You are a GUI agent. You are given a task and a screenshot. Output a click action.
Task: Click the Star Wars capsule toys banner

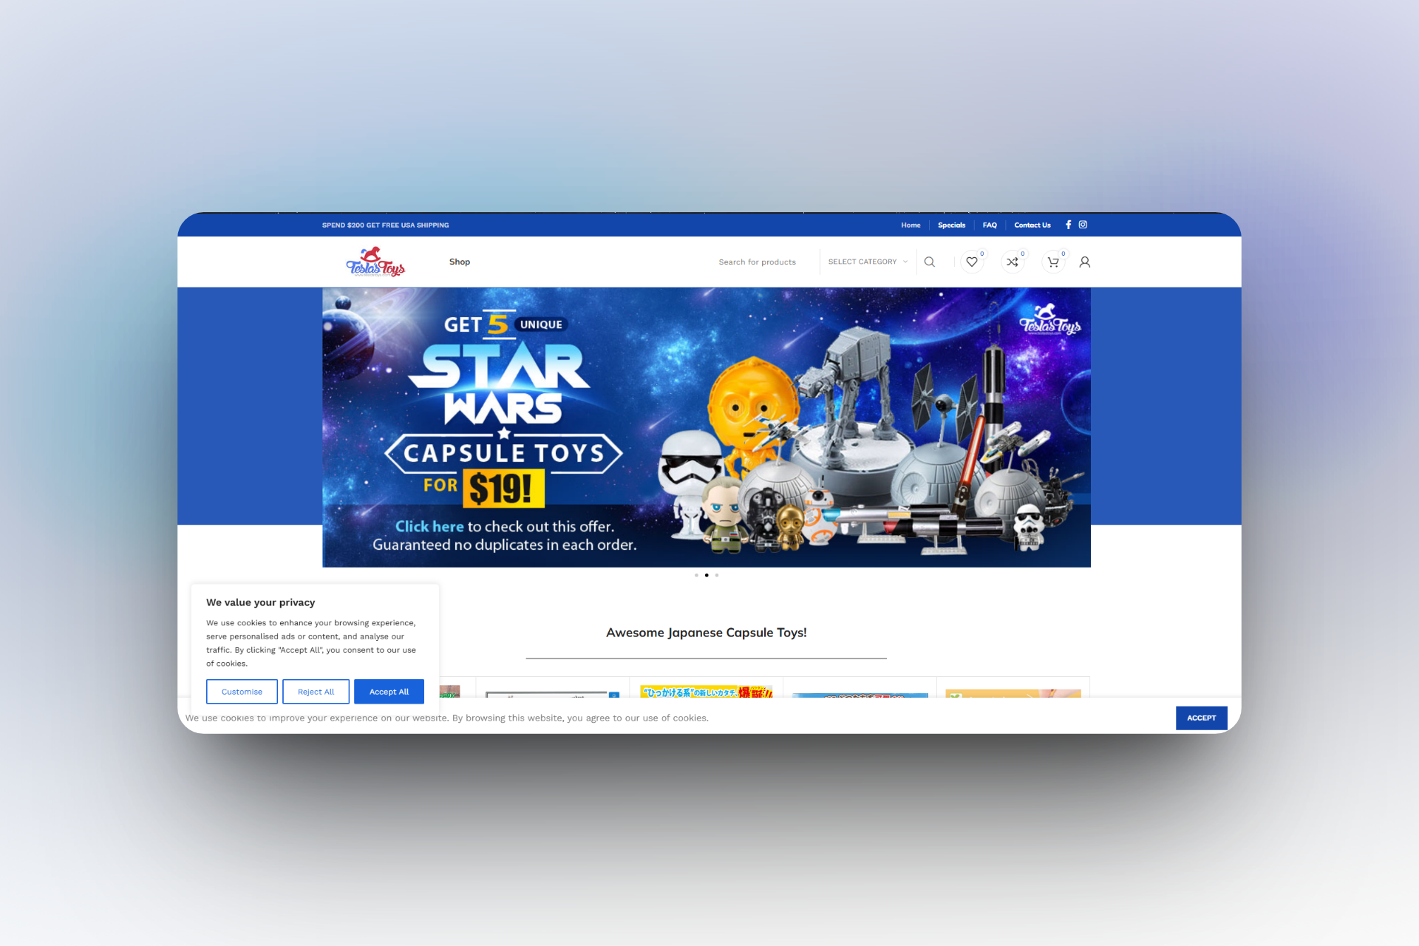coord(707,427)
